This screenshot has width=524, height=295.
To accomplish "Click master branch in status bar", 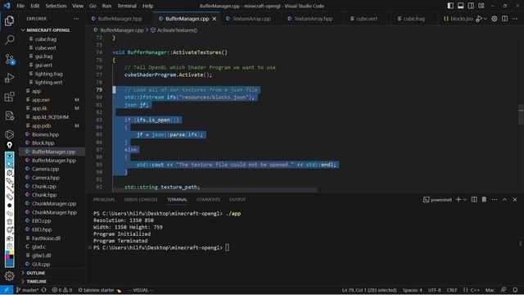I will pyautogui.click(x=27, y=290).
